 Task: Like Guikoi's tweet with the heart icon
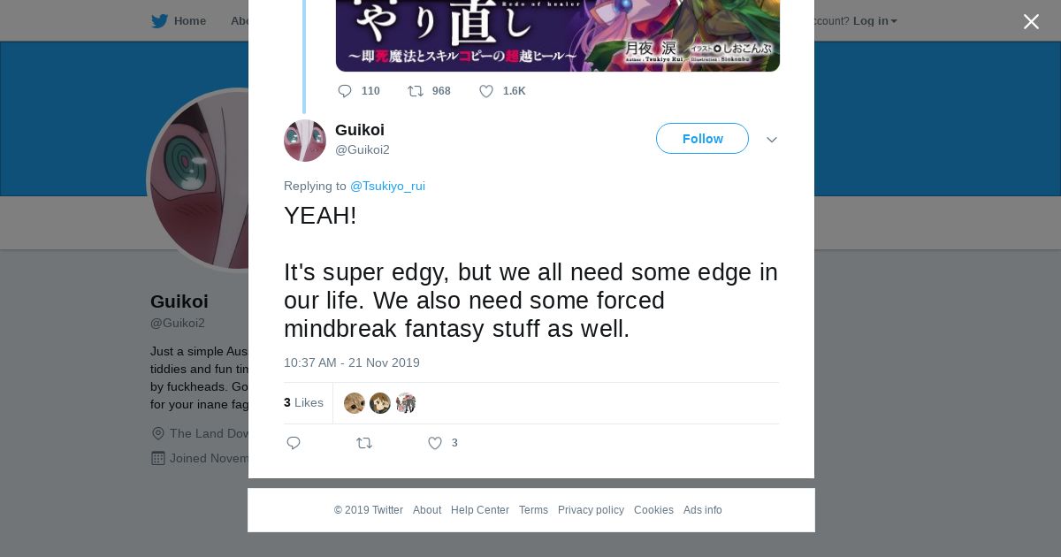pyautogui.click(x=435, y=443)
